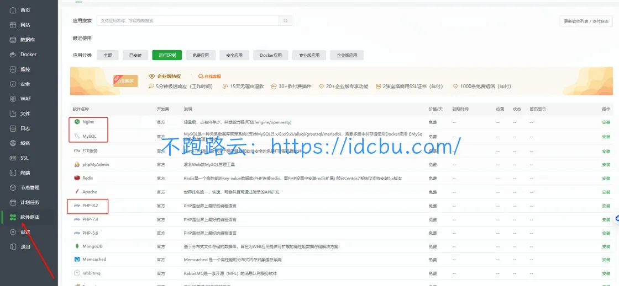Image resolution: width=619 pixels, height=286 pixels.
Task: Click the 设置 gear icon in sidebar
Action: (x=13, y=232)
